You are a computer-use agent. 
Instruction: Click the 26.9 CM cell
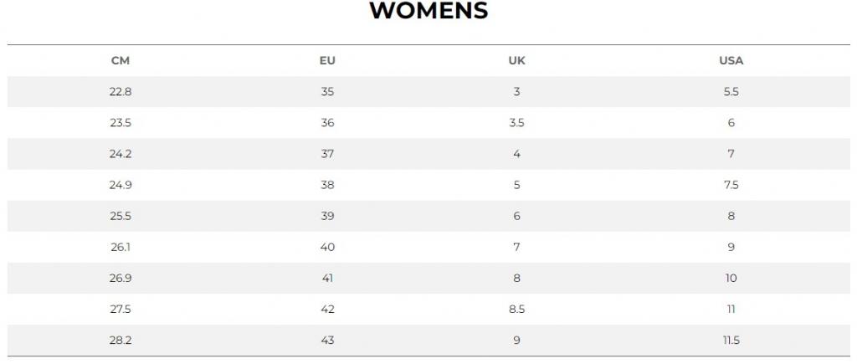point(121,279)
